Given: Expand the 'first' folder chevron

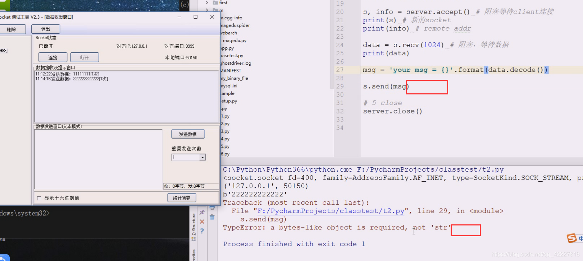Looking at the screenshot, I should [207, 3].
